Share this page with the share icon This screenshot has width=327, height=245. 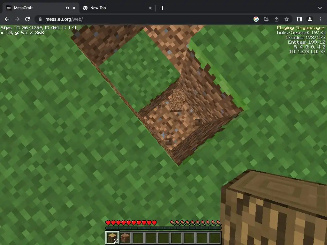coord(277,19)
